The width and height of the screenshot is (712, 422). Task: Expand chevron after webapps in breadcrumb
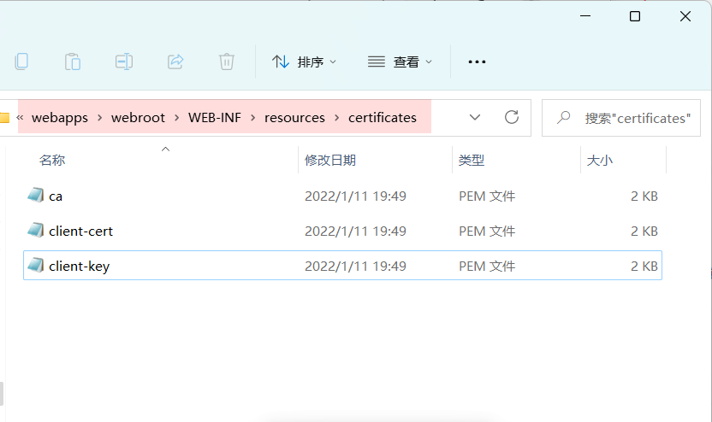tap(99, 118)
